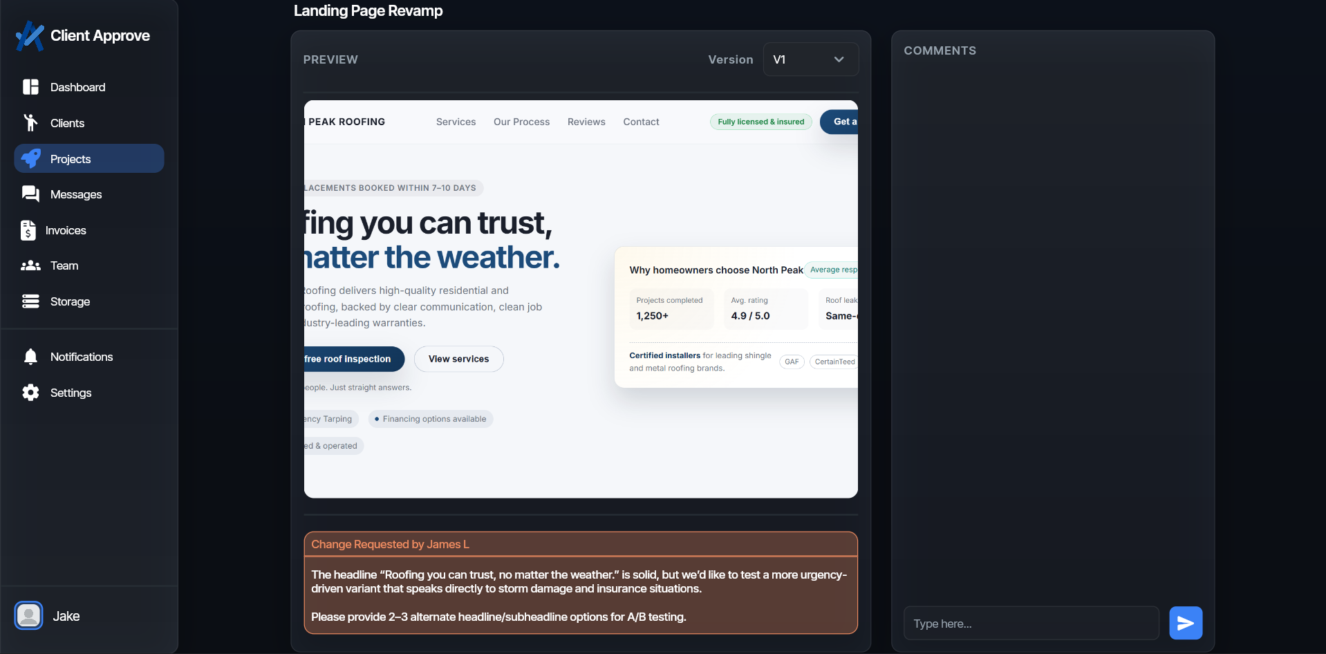Open Jake's profile avatar

tap(28, 615)
